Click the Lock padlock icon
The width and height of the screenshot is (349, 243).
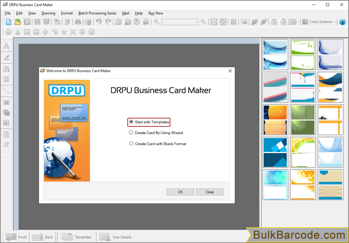tap(274, 22)
